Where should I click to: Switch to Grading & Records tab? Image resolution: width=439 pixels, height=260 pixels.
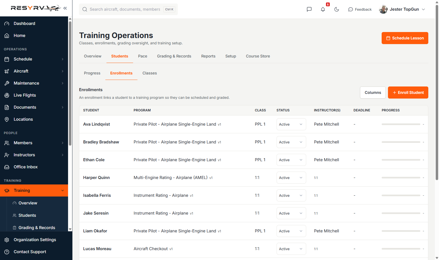point(174,56)
